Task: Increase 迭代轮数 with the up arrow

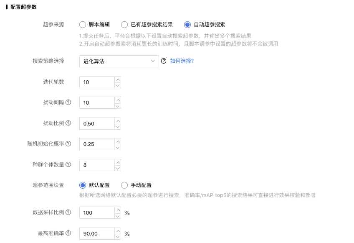Action: [x=118, y=79]
